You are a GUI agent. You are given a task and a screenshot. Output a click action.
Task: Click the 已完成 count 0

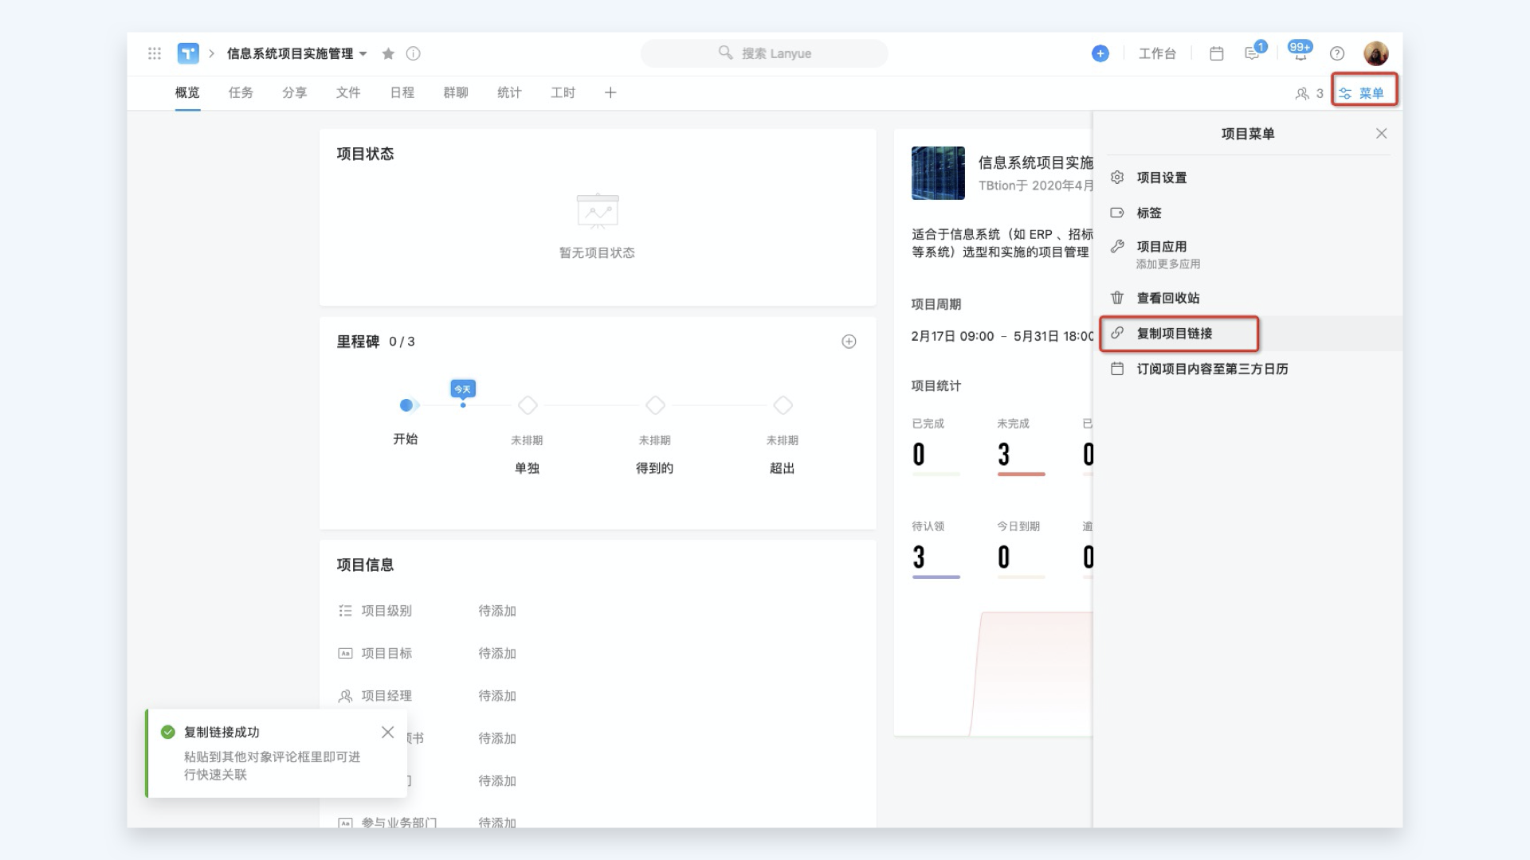coord(919,455)
